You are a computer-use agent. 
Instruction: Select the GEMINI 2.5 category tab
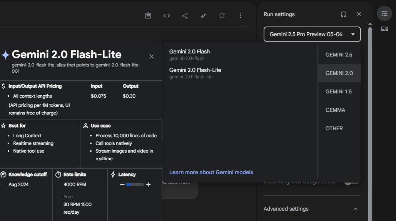[x=339, y=55]
